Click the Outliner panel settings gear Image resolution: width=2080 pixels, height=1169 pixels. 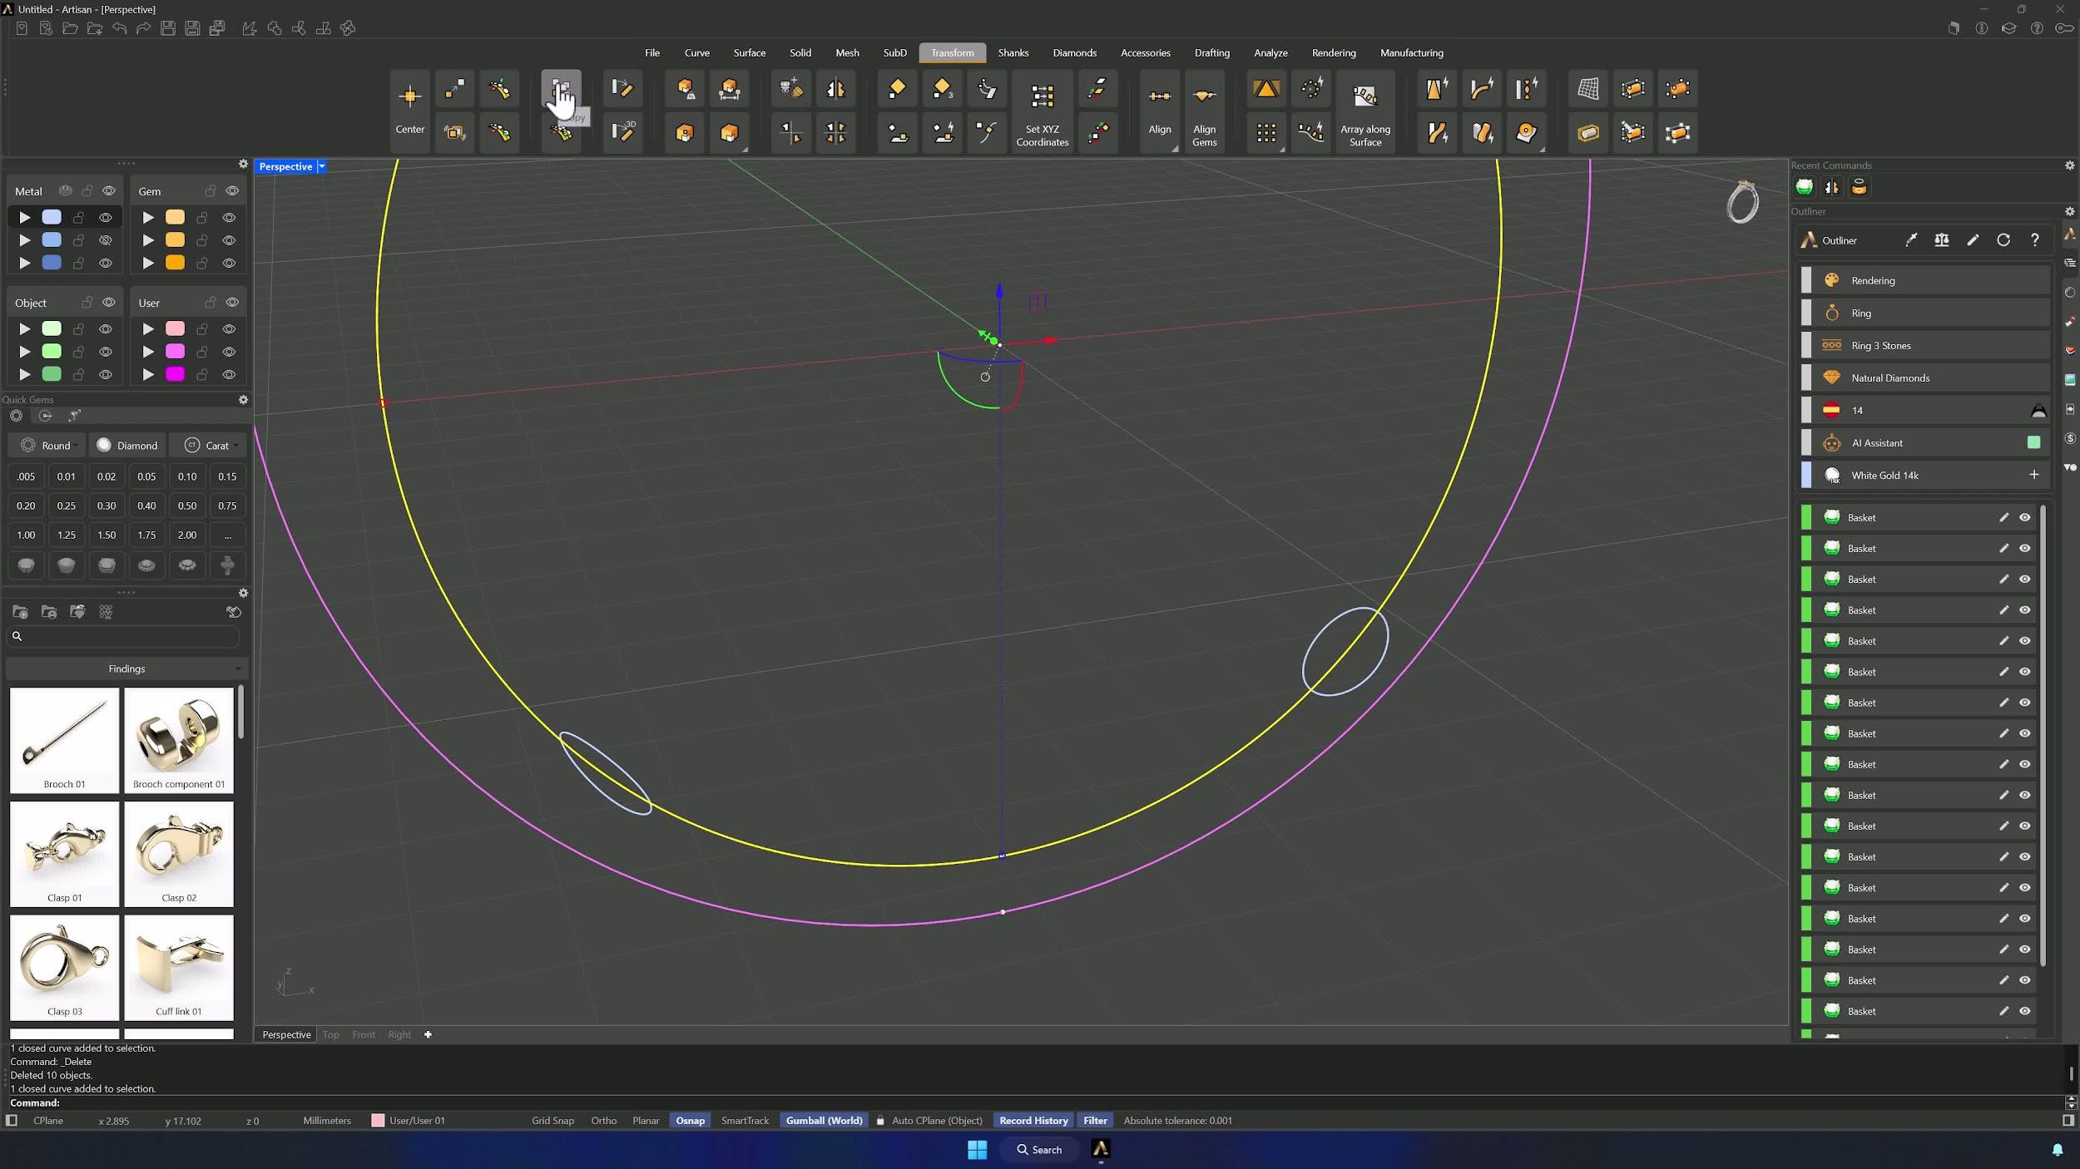pyautogui.click(x=2069, y=211)
